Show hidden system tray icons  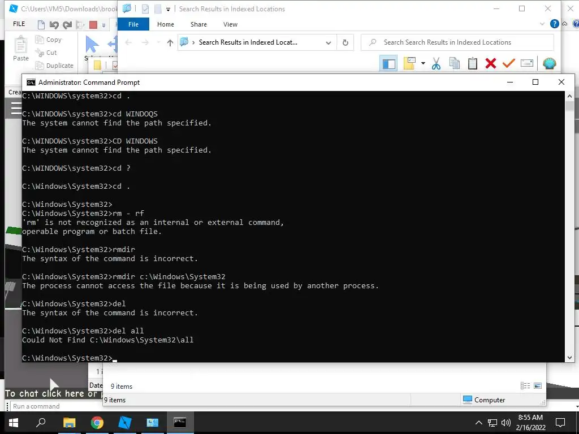click(x=478, y=423)
